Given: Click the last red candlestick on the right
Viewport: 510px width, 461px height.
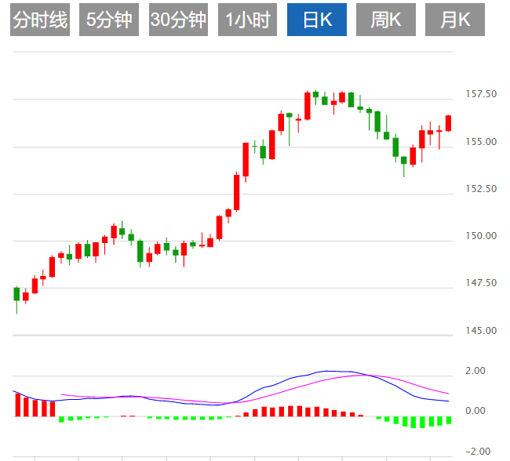Looking at the screenshot, I should (x=448, y=123).
